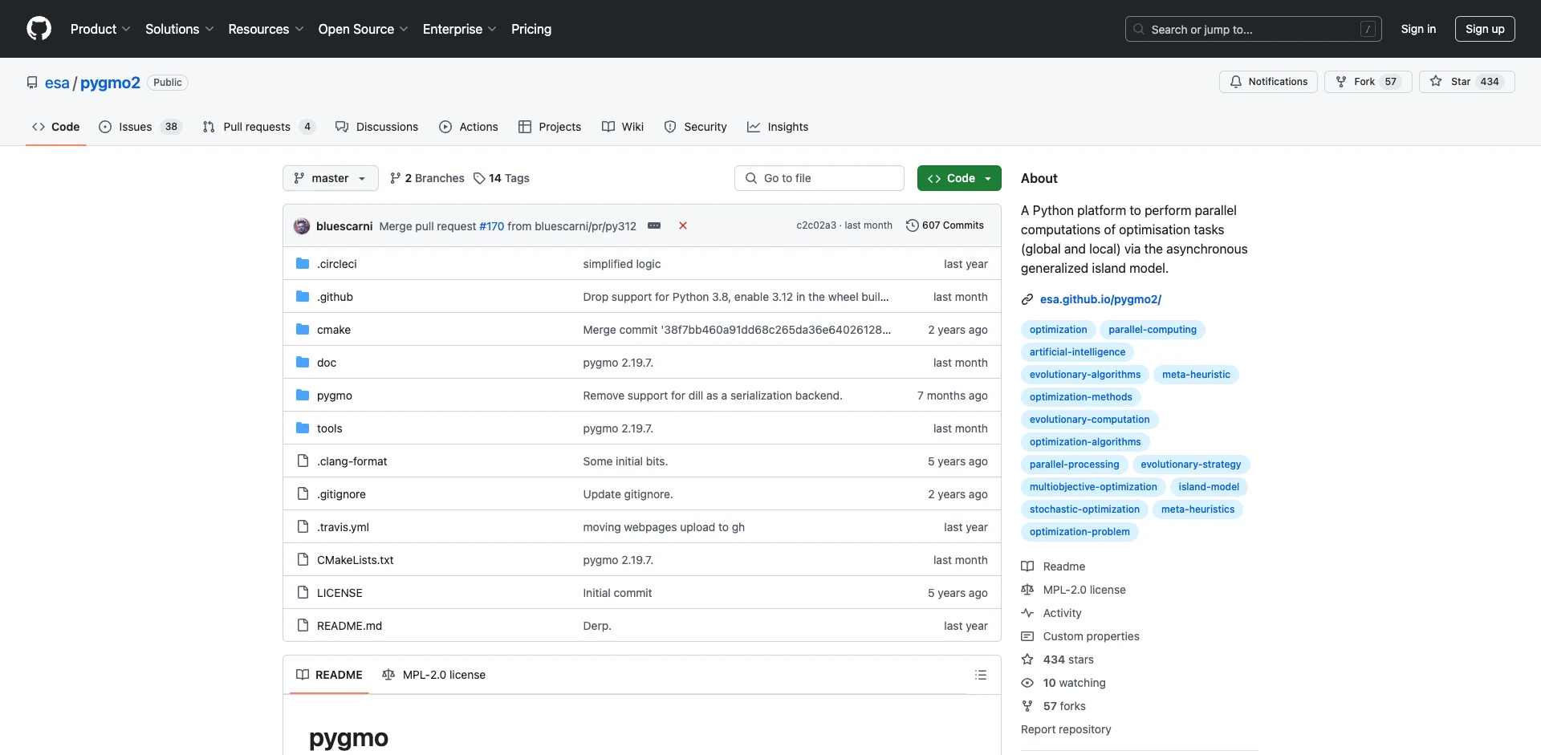Screen dimensions: 1541x755
Task: Expand the Resources menu
Action: (266, 29)
